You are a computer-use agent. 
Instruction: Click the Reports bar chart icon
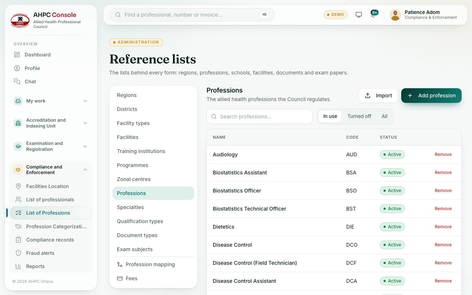click(18, 266)
